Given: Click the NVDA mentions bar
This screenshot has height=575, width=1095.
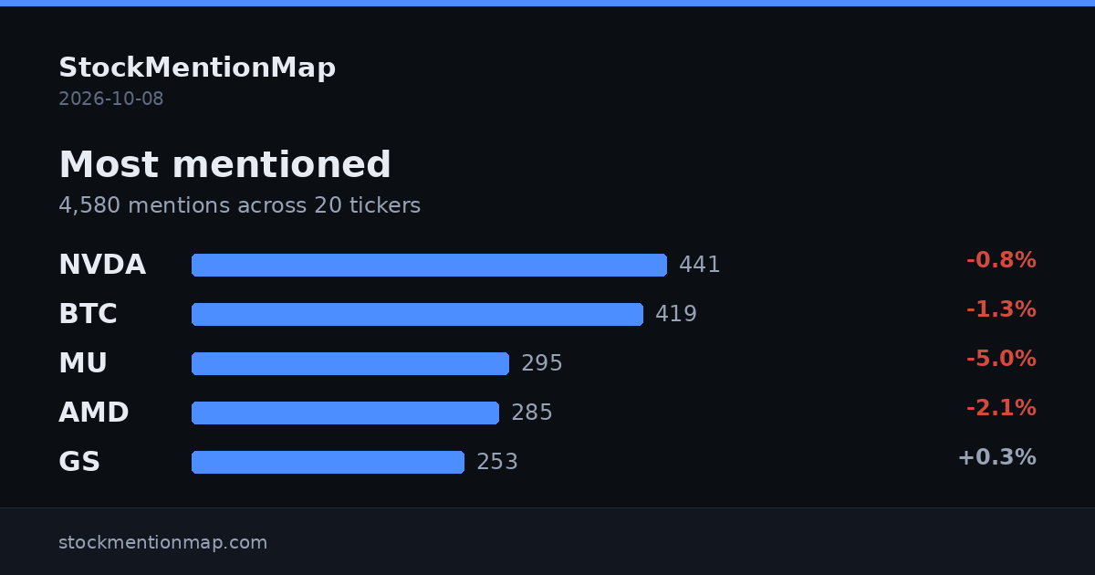Looking at the screenshot, I should tap(429, 265).
